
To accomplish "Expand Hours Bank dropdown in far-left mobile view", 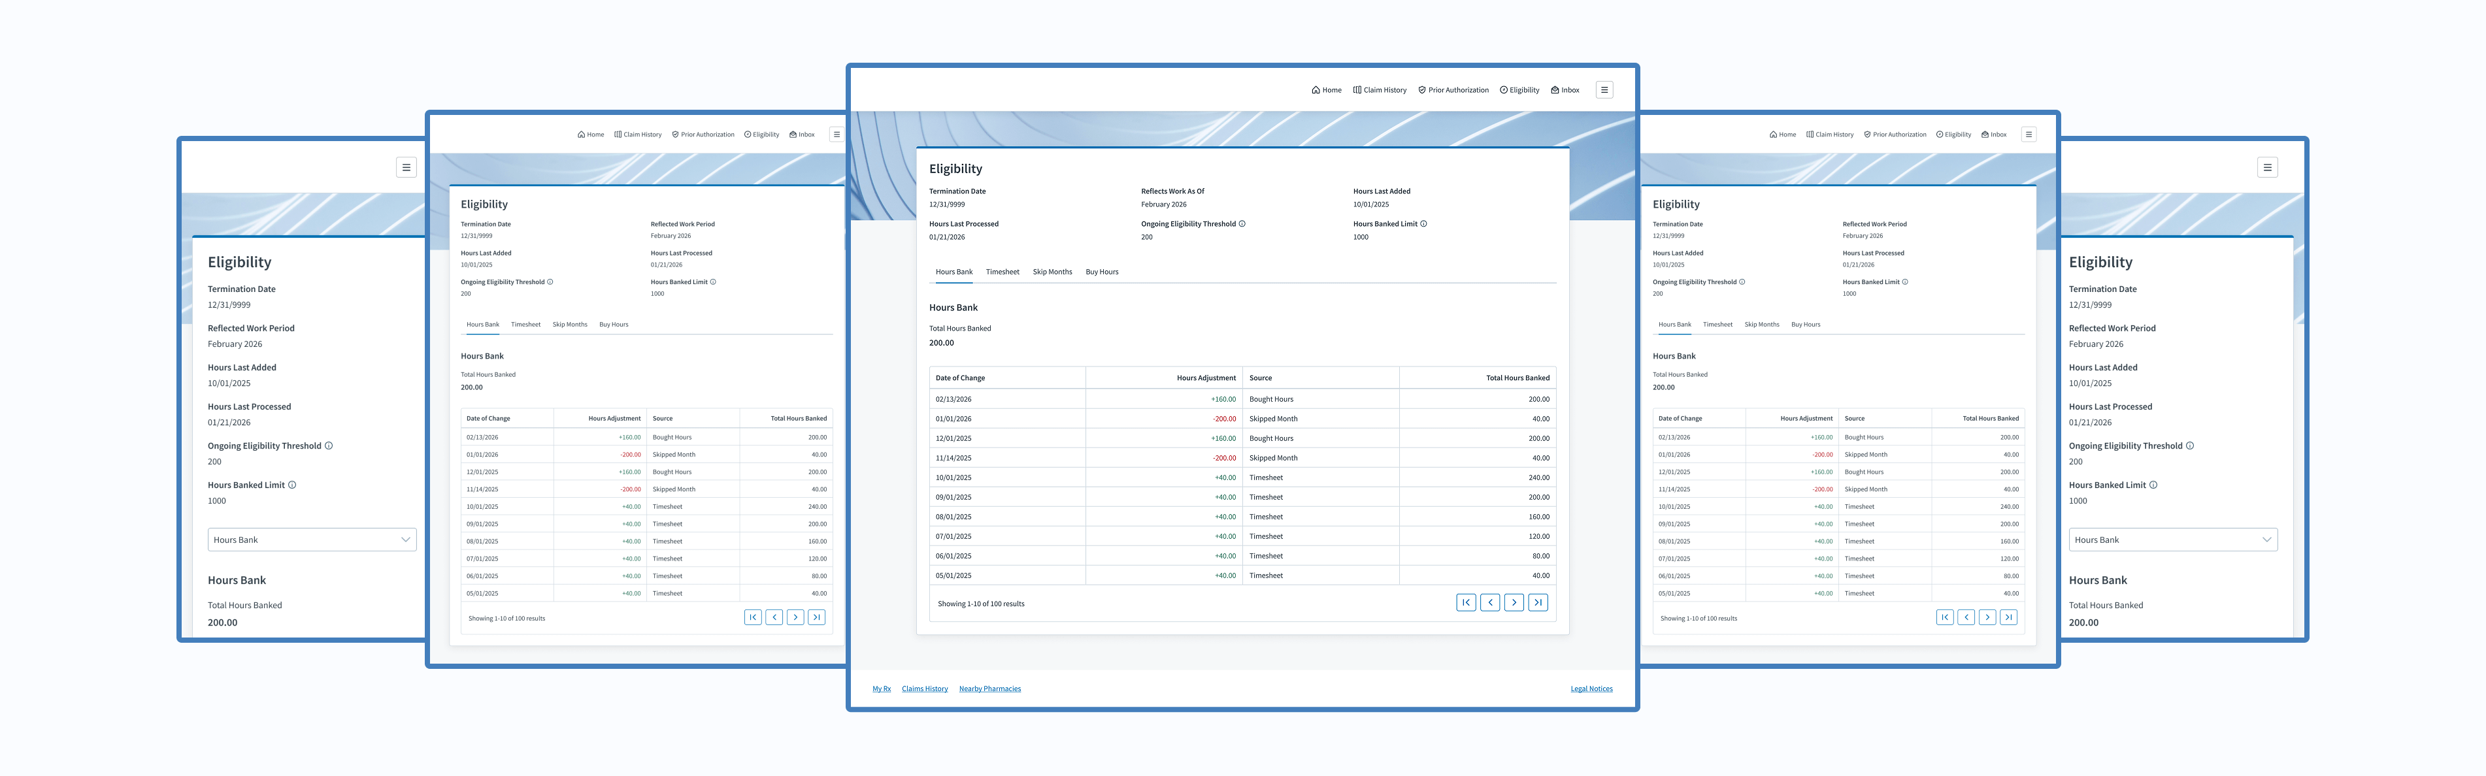I will [312, 540].
